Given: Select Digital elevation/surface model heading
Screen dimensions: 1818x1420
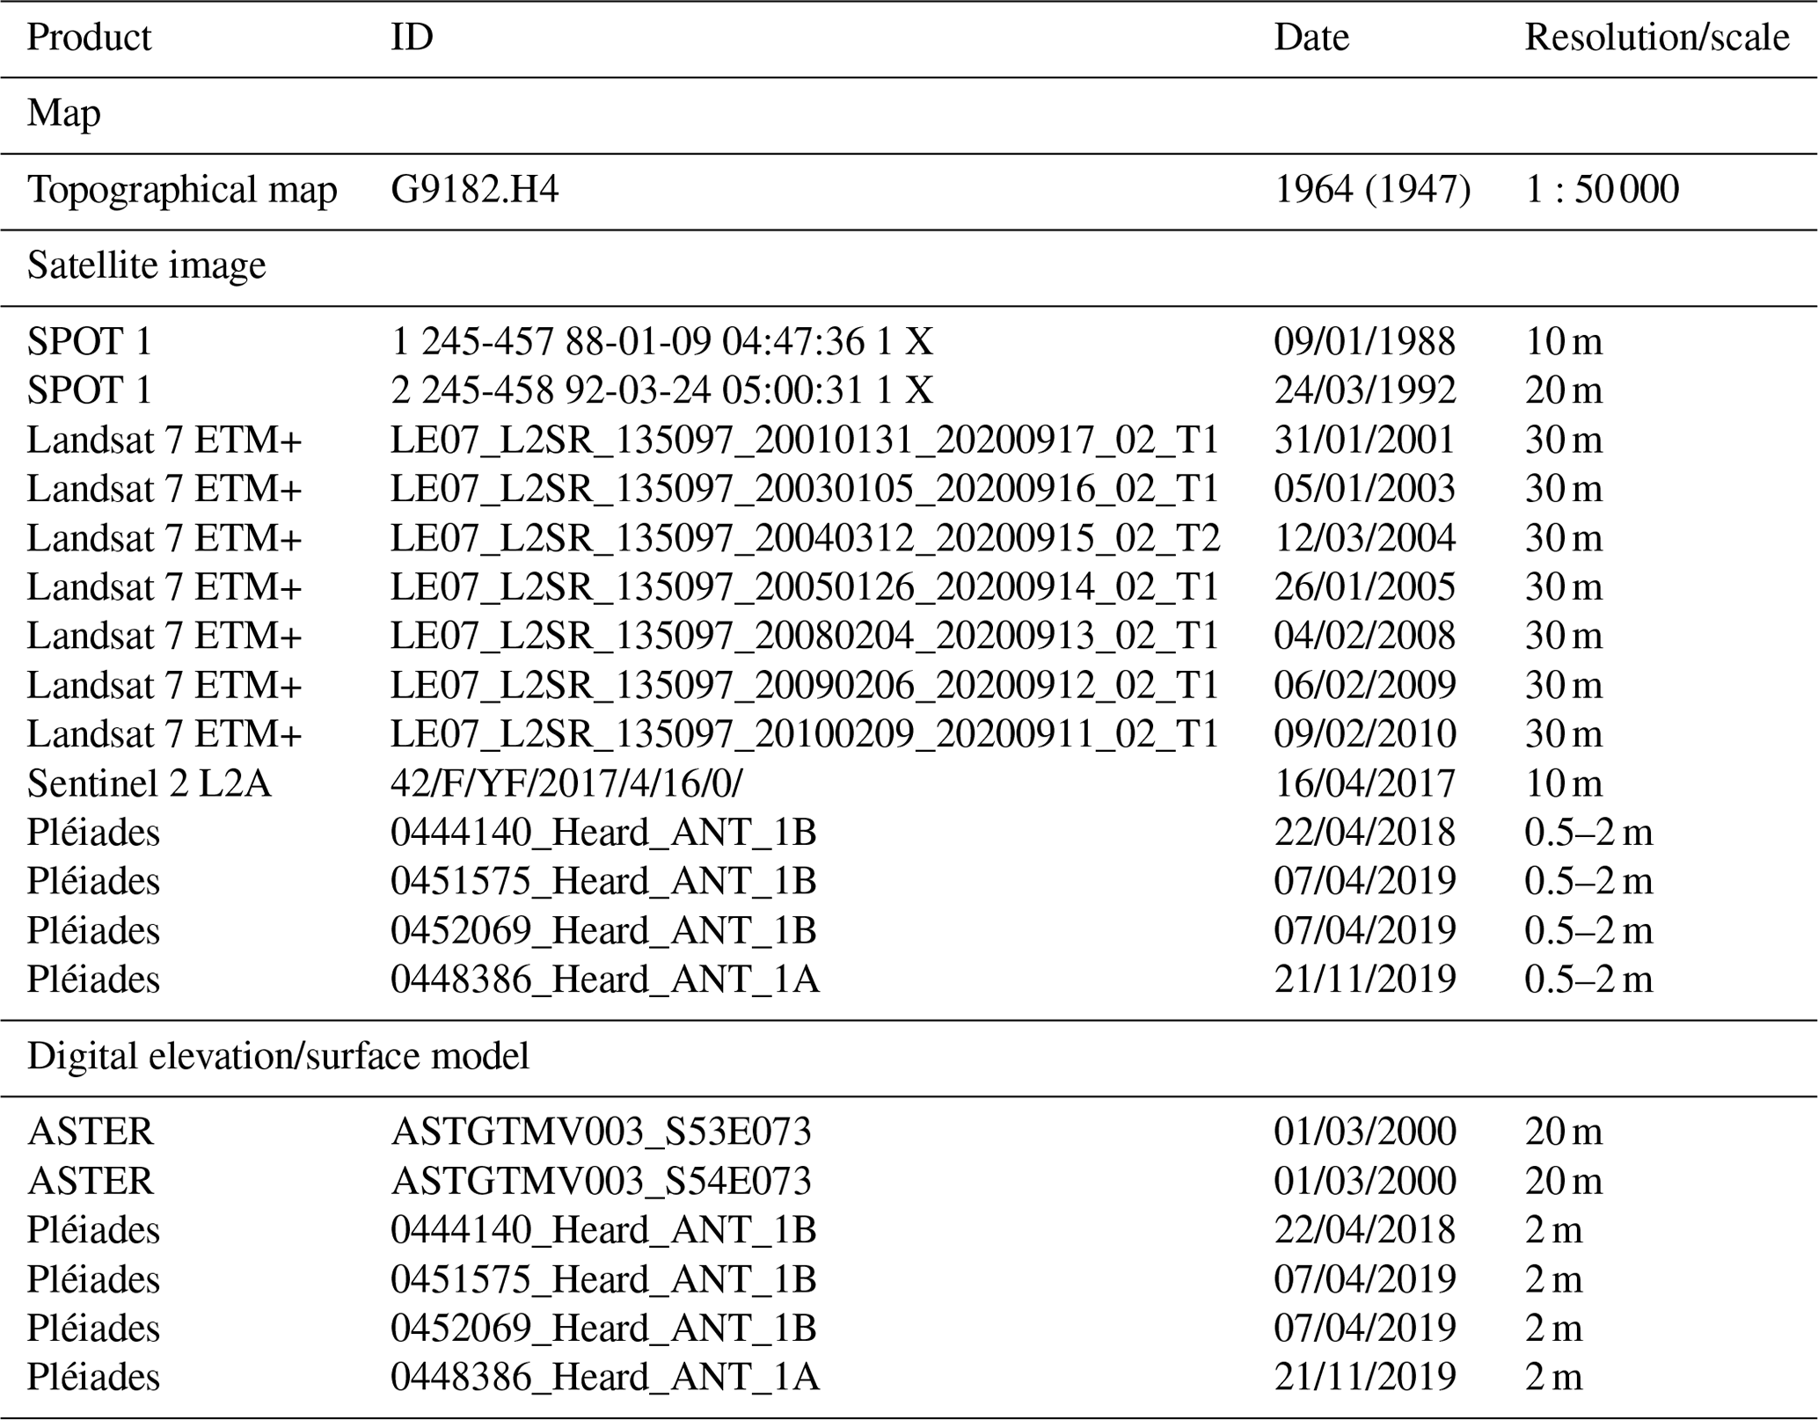Looking at the screenshot, I should pyautogui.click(x=278, y=1056).
